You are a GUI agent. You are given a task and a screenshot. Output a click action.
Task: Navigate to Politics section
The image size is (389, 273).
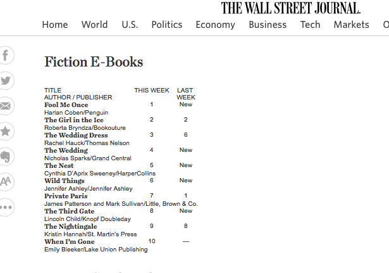(x=167, y=25)
